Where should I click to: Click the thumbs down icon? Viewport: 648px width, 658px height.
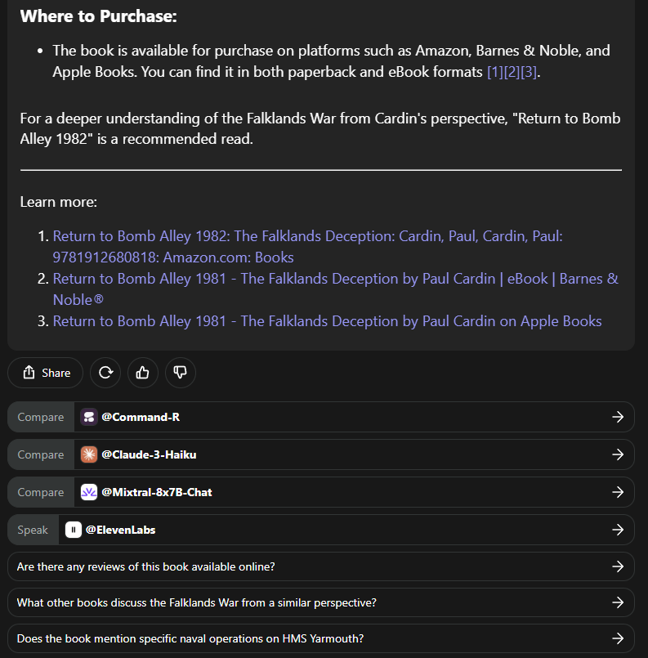coord(181,373)
